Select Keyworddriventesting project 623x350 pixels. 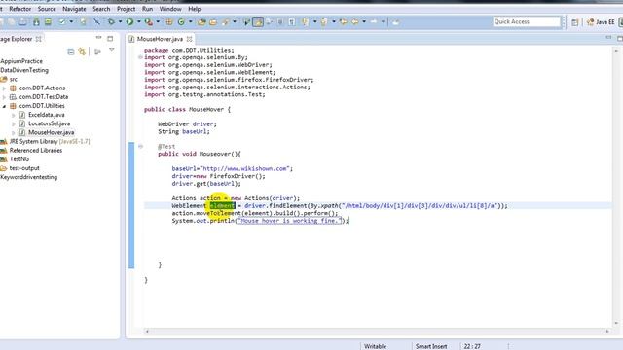[x=28, y=177]
